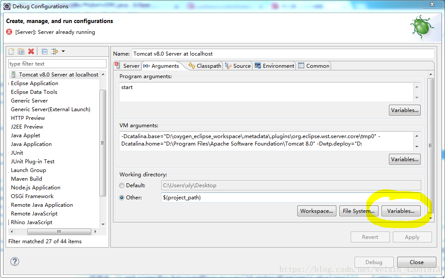Select Remote JavaScript in list
Viewport: 445px width, 278px height.
click(x=34, y=214)
